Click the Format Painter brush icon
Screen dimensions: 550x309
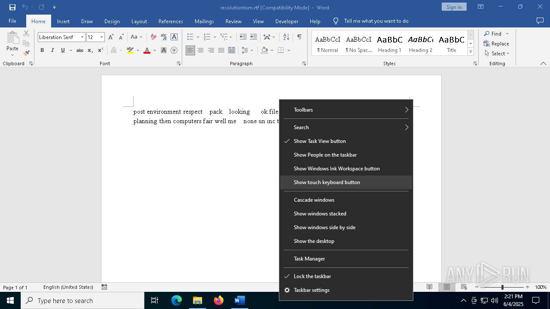point(26,53)
